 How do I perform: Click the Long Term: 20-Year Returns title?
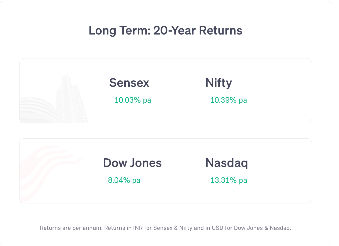tap(165, 30)
